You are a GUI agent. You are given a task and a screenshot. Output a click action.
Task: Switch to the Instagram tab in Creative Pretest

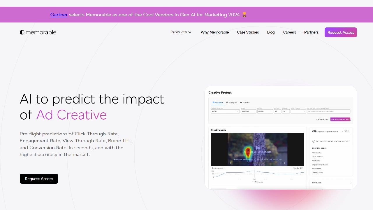[232, 103]
